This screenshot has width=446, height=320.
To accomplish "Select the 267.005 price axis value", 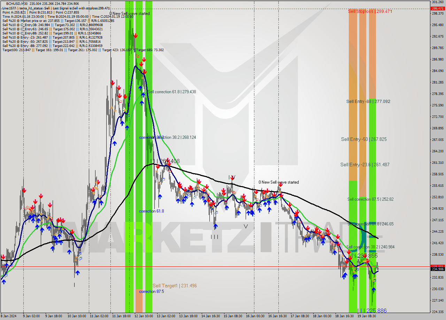I will (x=438, y=139).
